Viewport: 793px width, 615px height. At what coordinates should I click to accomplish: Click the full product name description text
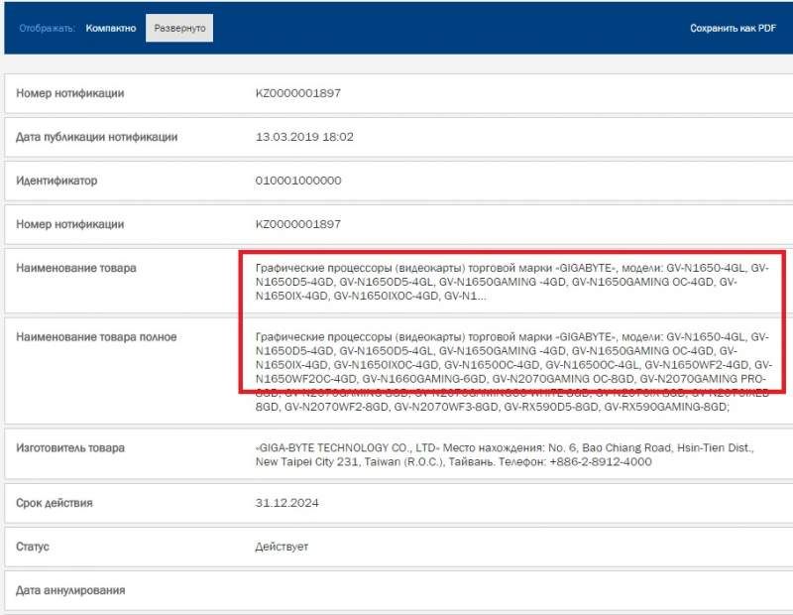(x=513, y=372)
